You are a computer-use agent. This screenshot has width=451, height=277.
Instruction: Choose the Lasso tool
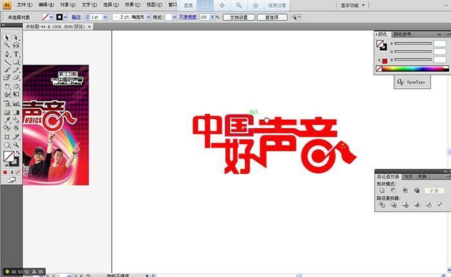coord(16,45)
